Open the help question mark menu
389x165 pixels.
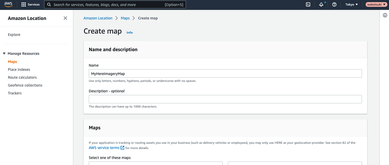334,4
